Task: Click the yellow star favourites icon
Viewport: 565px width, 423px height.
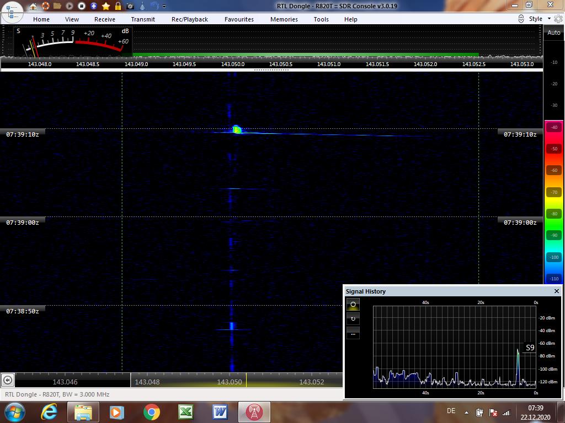Action: 106,6
